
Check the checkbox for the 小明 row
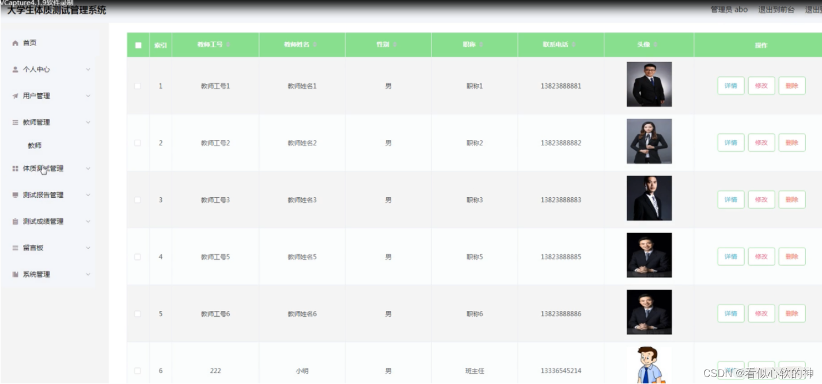pyautogui.click(x=138, y=371)
